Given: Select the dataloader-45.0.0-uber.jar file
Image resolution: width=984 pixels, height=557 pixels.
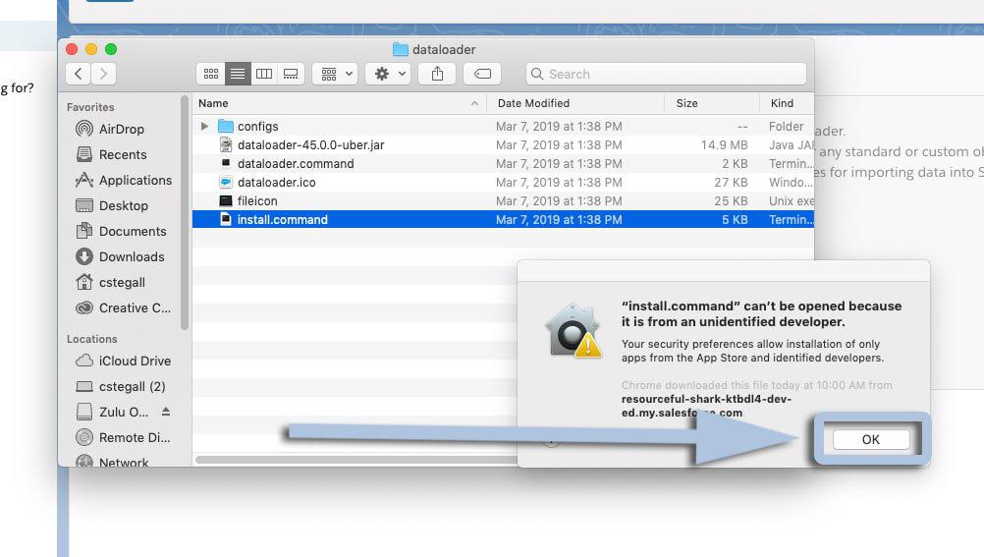Looking at the screenshot, I should coord(310,144).
